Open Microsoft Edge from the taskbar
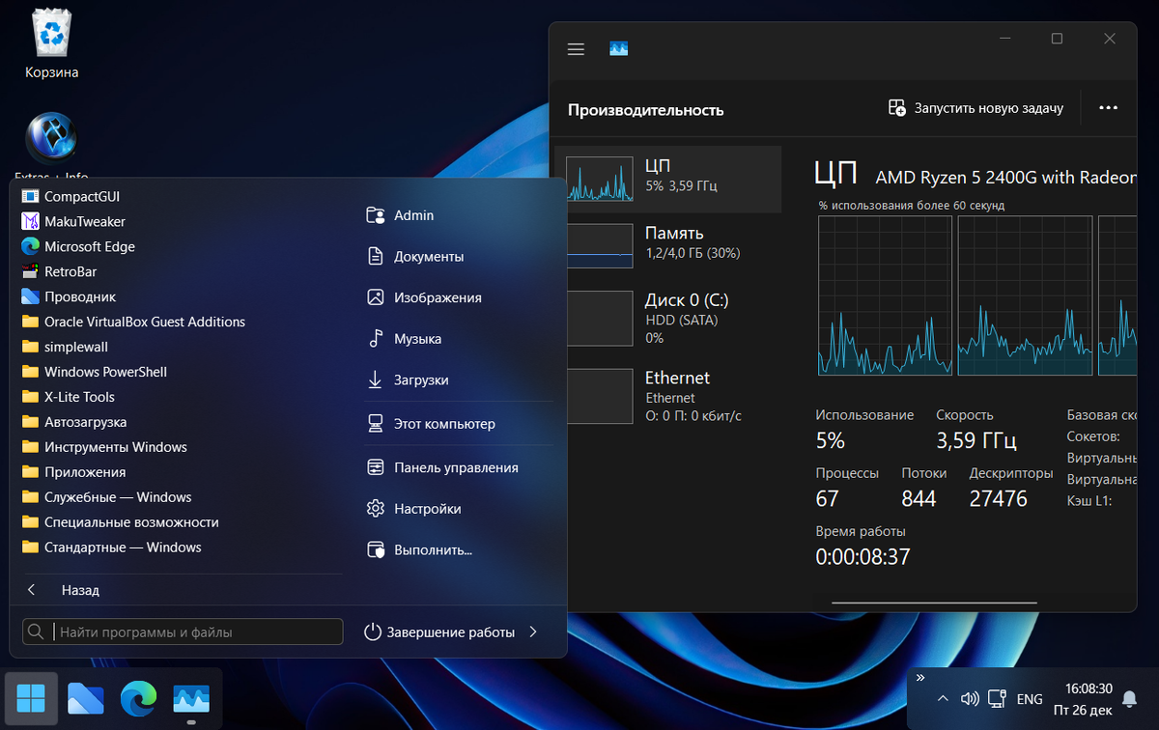This screenshot has height=730, width=1159. click(138, 698)
